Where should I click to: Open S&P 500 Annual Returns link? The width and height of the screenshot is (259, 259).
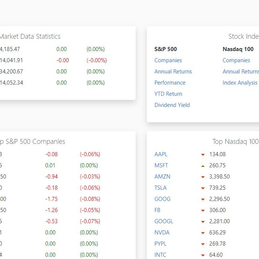173,72
